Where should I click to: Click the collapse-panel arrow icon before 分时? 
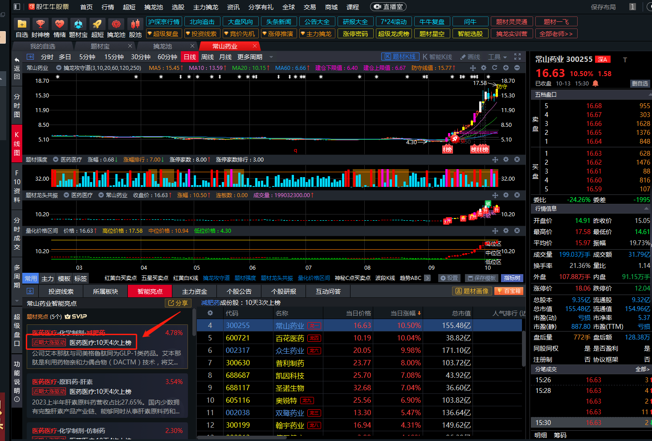pos(30,57)
